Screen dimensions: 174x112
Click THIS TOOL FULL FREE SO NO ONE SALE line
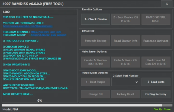point(28,17)
